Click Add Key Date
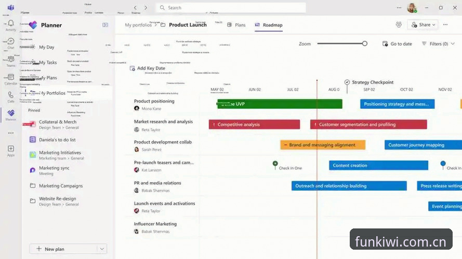The image size is (462, 259). 148,68
